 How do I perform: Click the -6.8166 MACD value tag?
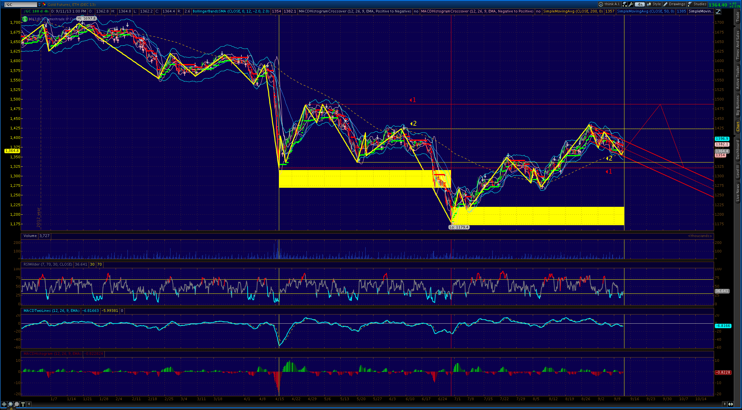click(x=723, y=326)
